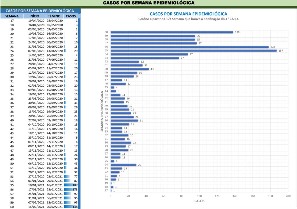The width and height of the screenshot is (297, 209).
Task: Click the week 60 bar showing 138
Action: pyautogui.click(x=172, y=32)
